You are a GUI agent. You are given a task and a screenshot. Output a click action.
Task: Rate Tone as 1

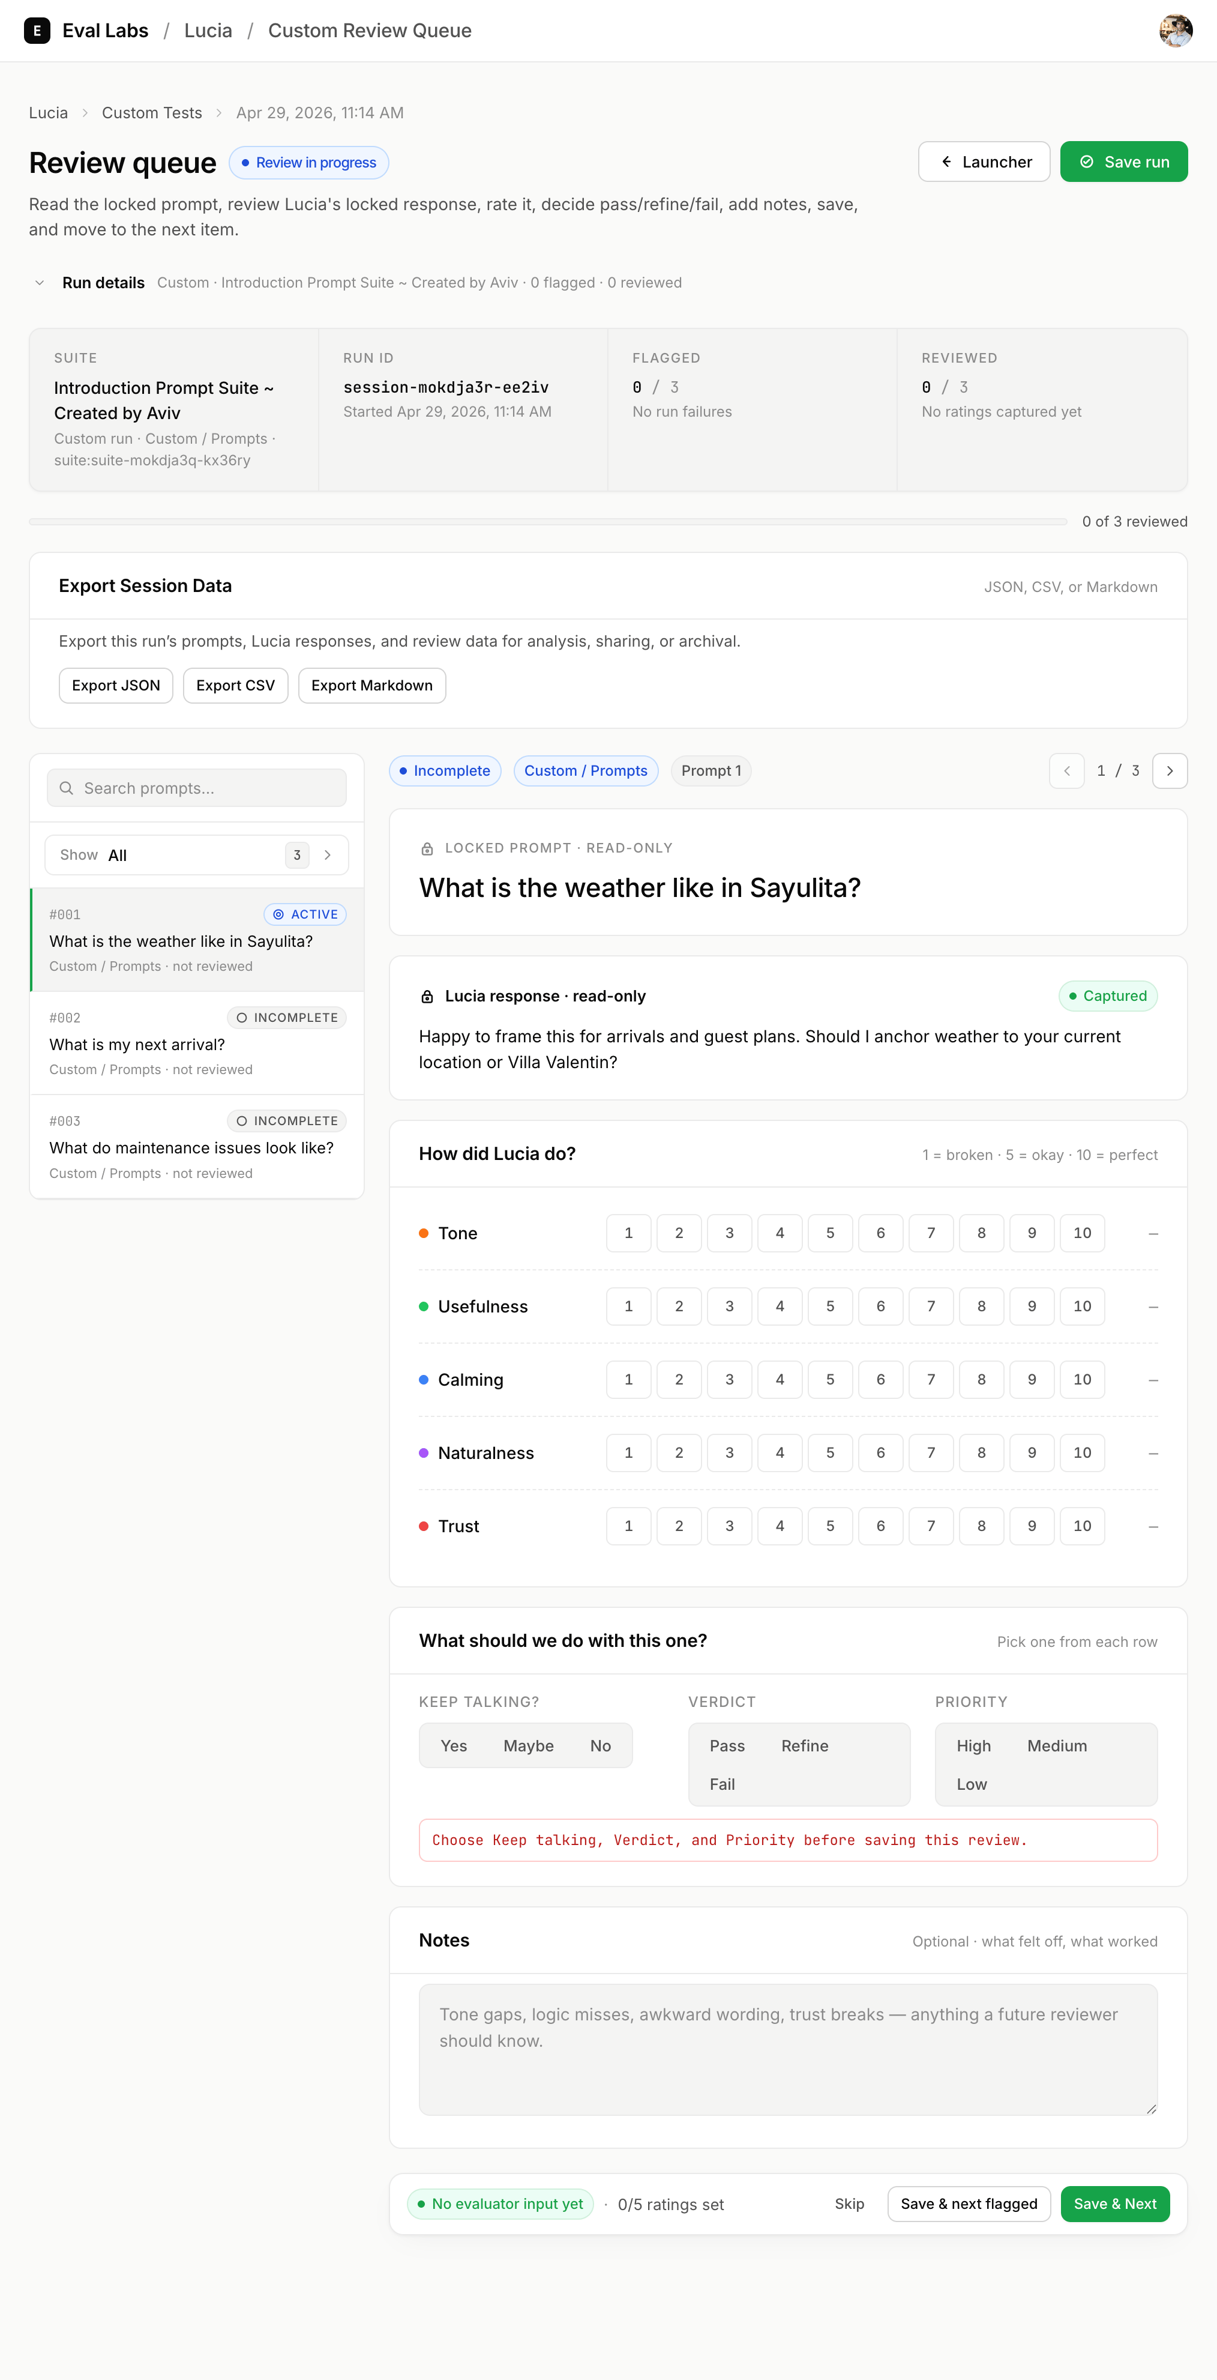629,1233
